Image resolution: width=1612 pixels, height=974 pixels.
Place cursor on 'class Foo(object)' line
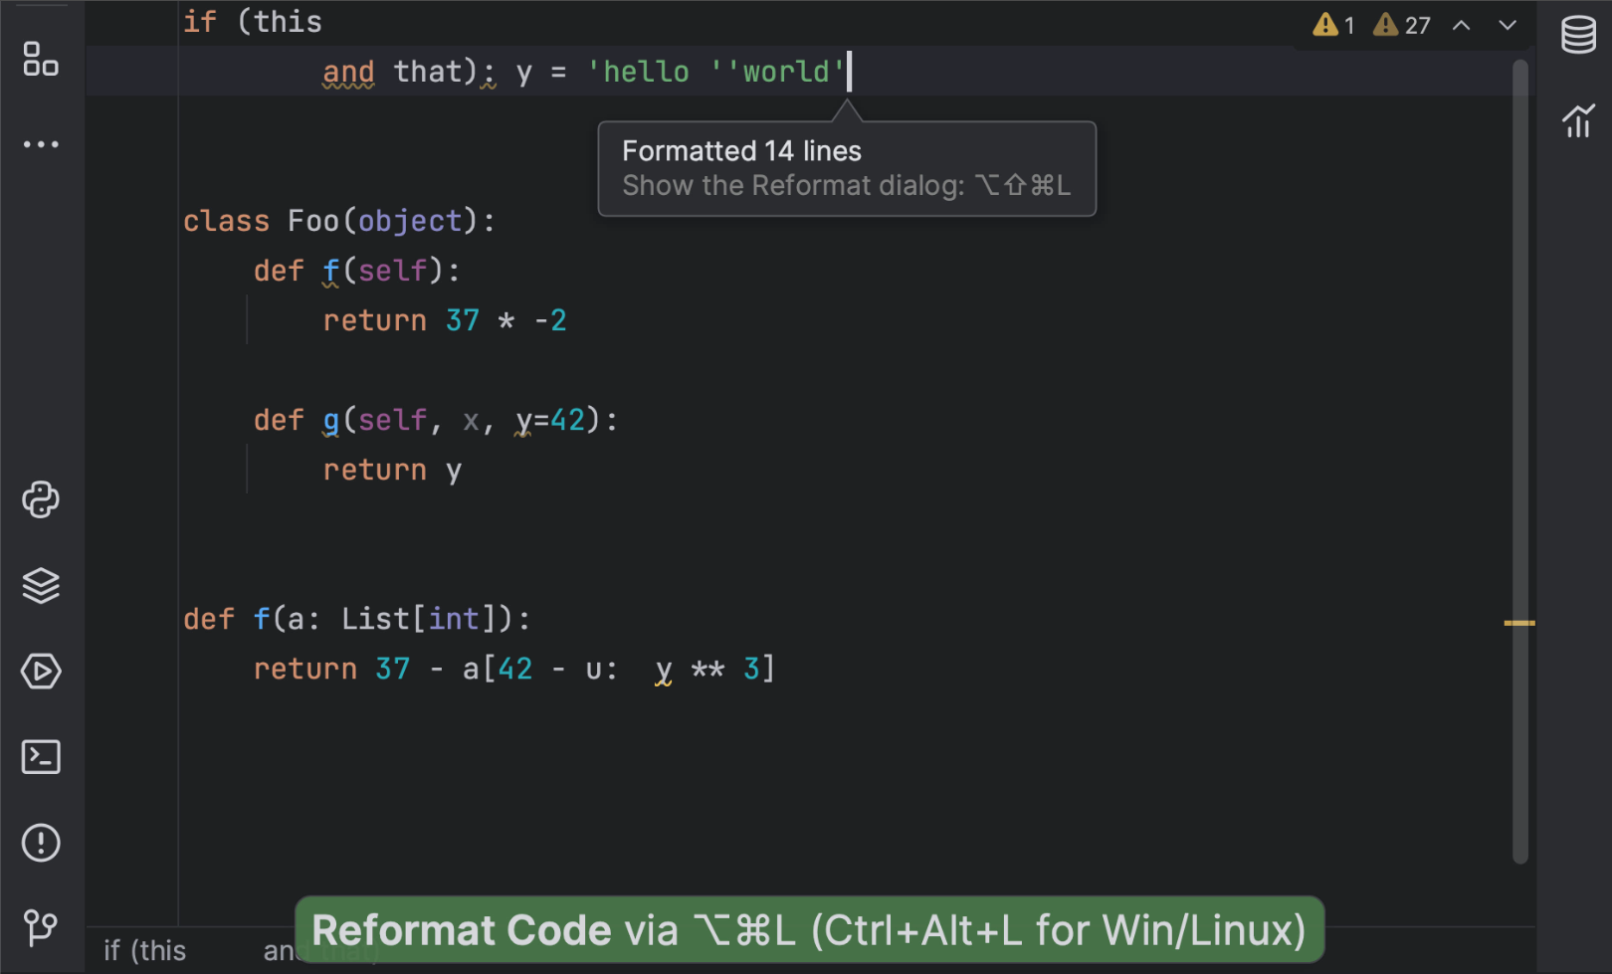pyautogui.click(x=338, y=221)
